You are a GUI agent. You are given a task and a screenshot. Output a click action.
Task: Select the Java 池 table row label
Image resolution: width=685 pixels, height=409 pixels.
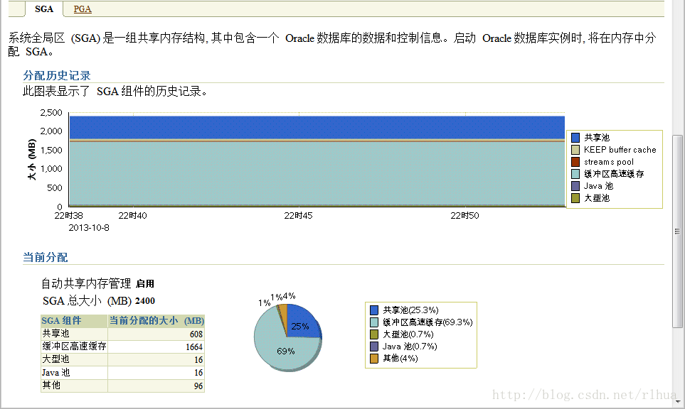point(56,372)
